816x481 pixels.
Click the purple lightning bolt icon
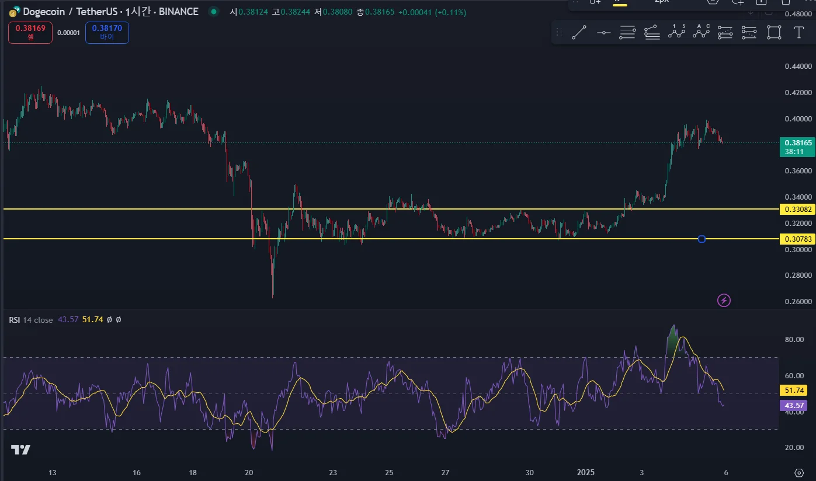click(724, 301)
